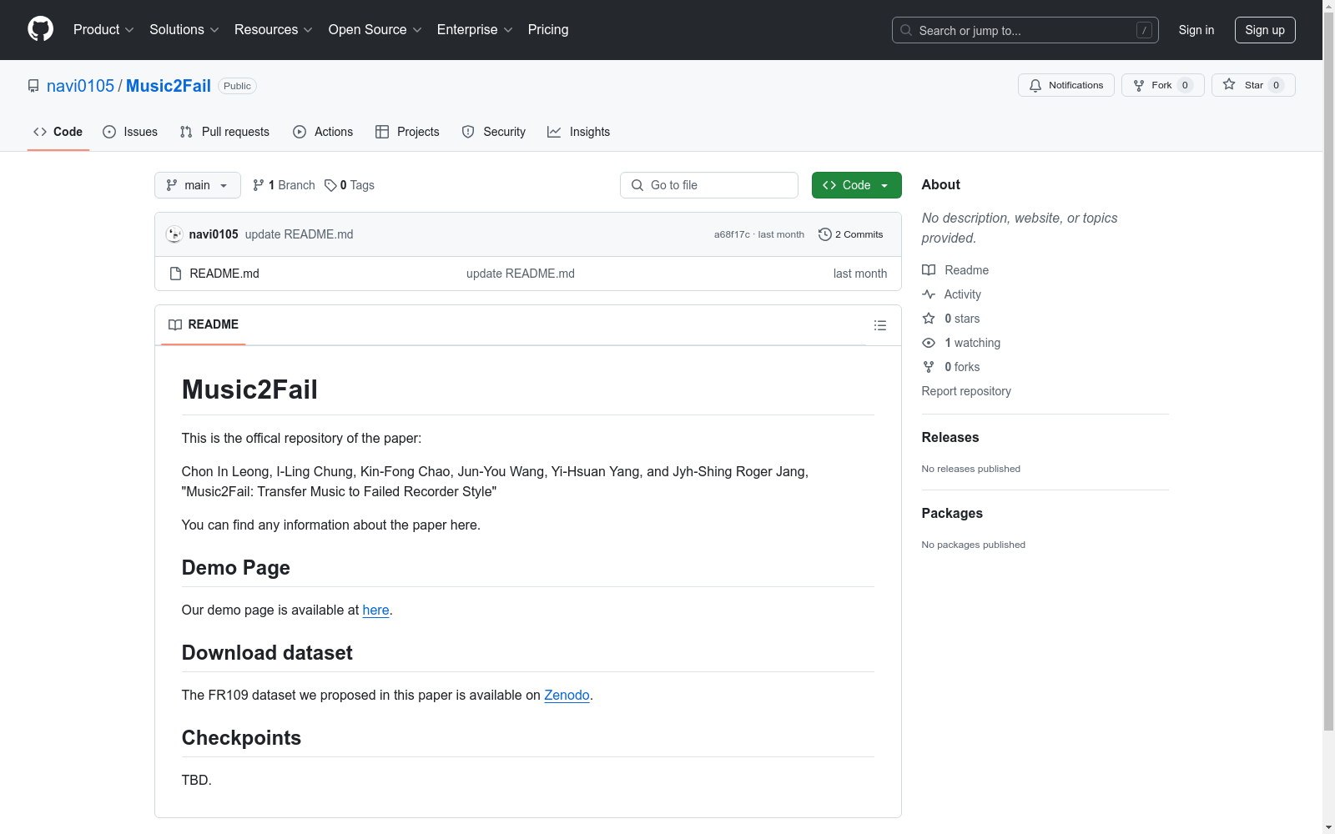Click the Sign in link
Image resolution: width=1335 pixels, height=834 pixels.
[1196, 30]
